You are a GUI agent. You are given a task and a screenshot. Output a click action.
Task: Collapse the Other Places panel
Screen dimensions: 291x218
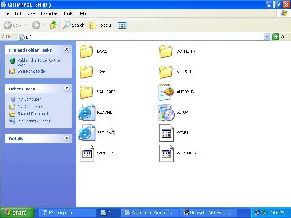click(67, 88)
